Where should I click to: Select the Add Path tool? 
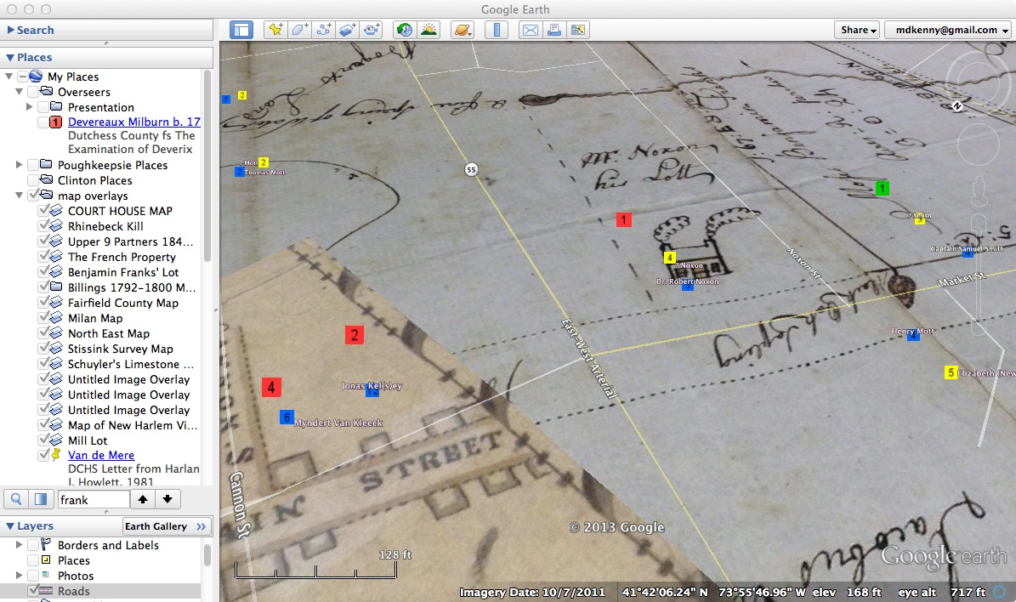(x=323, y=30)
